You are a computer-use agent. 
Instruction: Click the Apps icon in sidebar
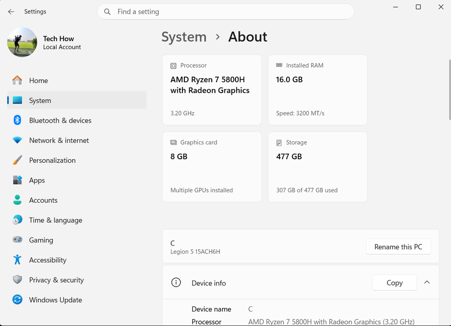pos(17,180)
